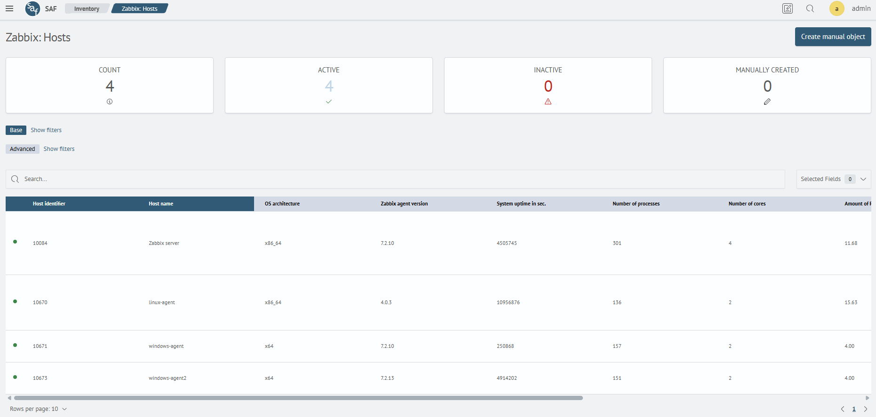Viewport: 876px width, 417px height.
Task: Click the pencil icon under MANUALLY CREATED
Action: [767, 102]
